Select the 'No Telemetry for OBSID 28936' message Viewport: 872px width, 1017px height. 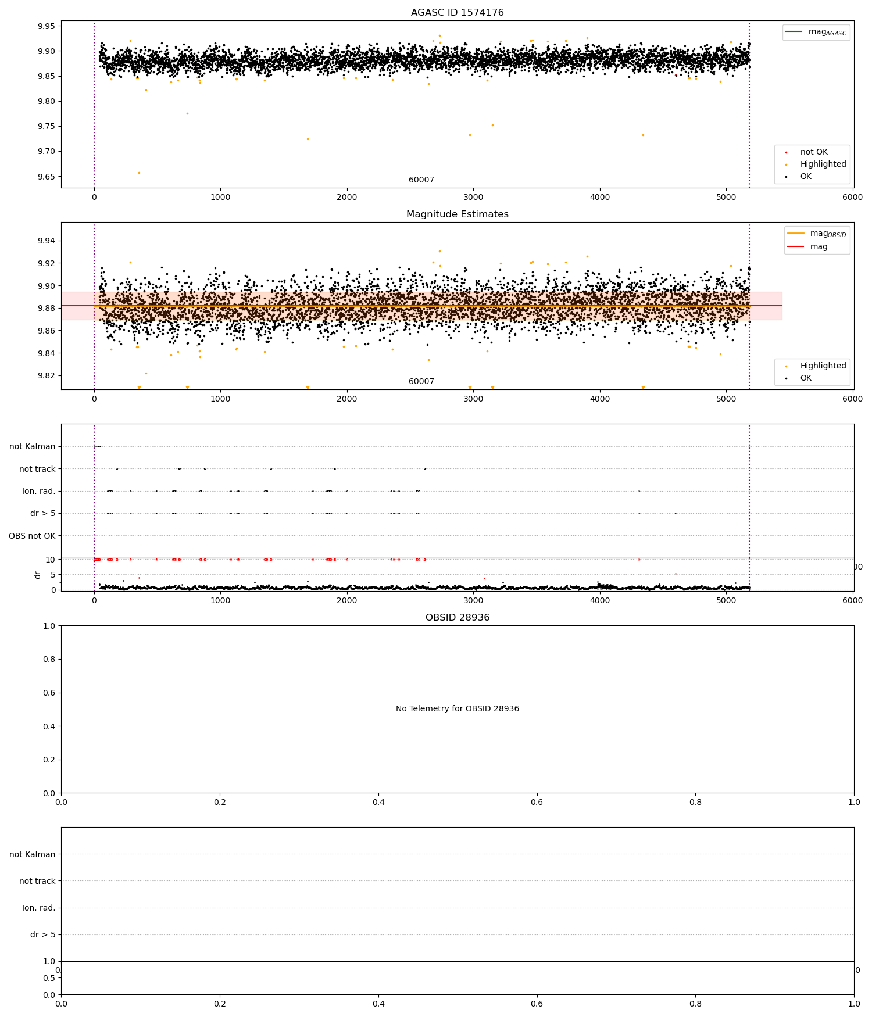point(457,709)
